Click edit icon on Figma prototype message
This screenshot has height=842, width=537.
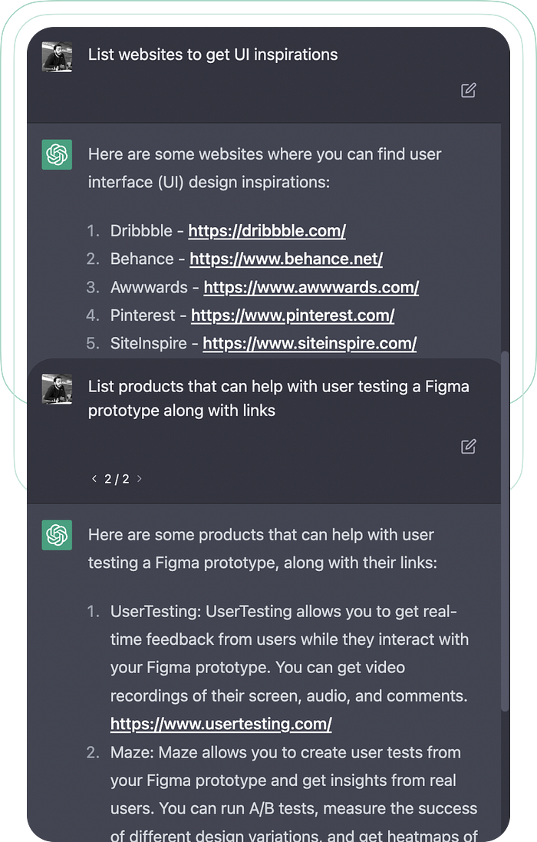coord(468,446)
